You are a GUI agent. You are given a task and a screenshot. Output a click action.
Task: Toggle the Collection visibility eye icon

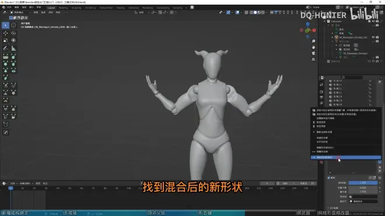(x=373, y=22)
